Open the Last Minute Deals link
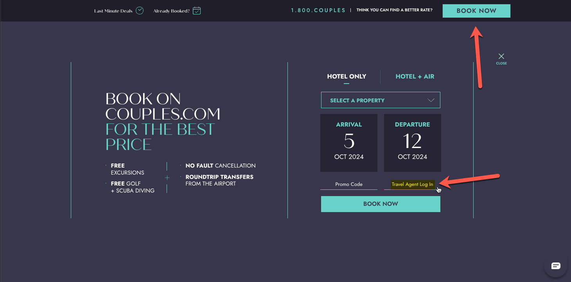Screen dimensions: 571x282 click(x=113, y=11)
